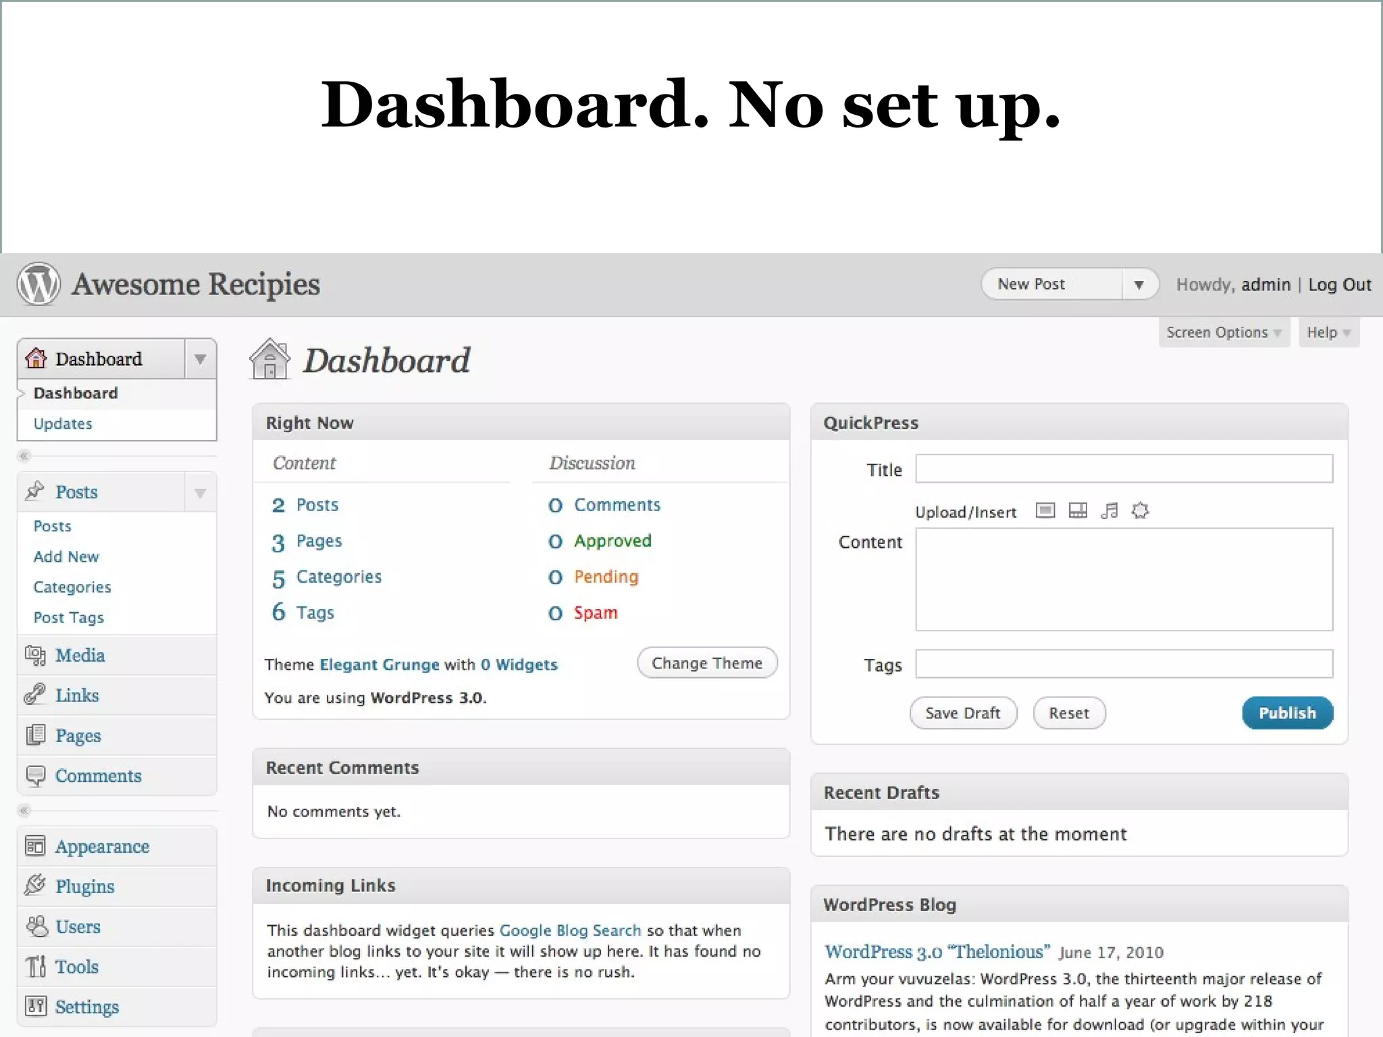
Task: Click the blue Publish button
Action: point(1287,713)
